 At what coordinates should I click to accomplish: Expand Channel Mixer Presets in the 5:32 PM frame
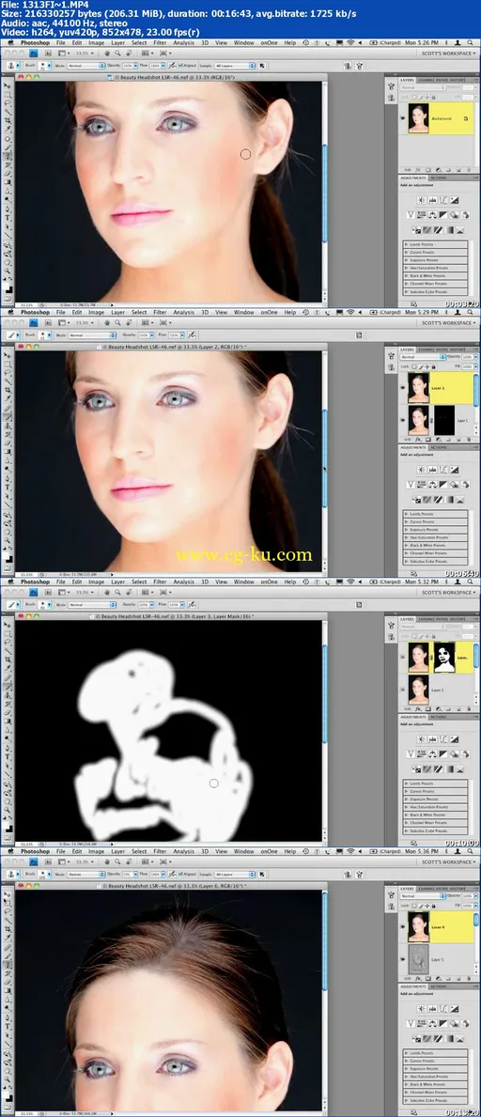click(x=406, y=822)
